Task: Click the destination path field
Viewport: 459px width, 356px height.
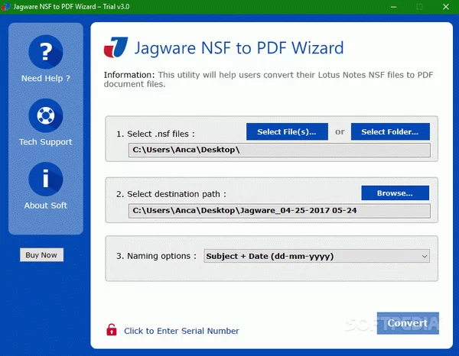Action: (x=279, y=211)
